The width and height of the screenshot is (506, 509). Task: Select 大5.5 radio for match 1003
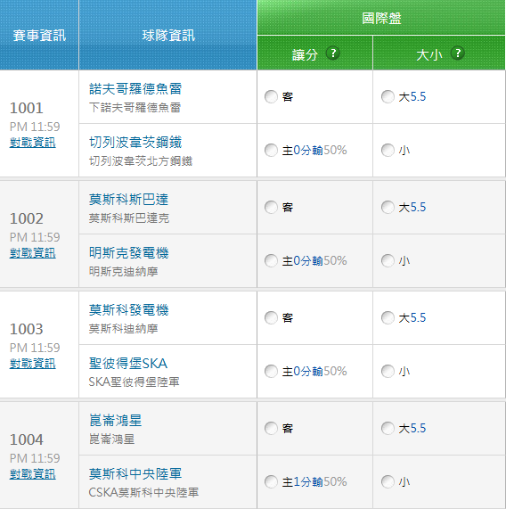click(388, 318)
